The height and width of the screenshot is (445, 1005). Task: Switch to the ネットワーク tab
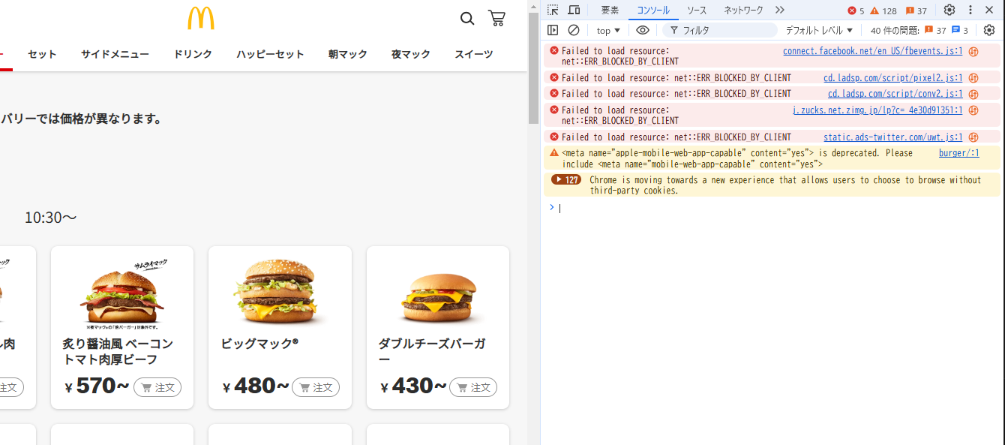[742, 10]
